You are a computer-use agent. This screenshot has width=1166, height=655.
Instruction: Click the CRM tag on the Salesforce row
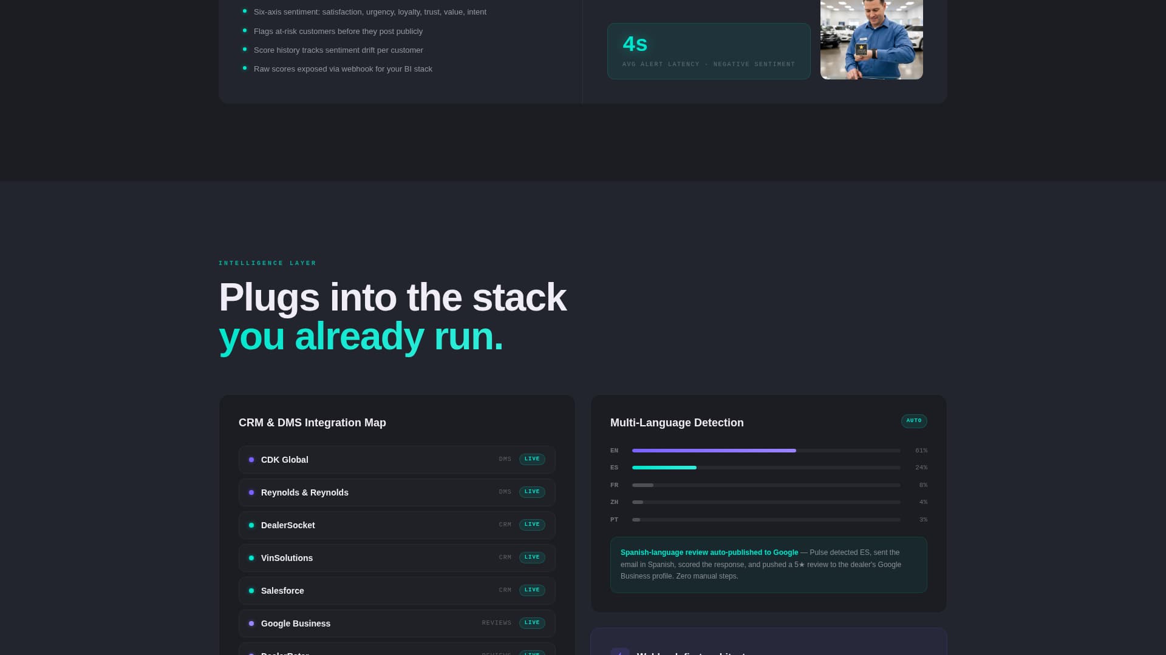[x=505, y=590]
